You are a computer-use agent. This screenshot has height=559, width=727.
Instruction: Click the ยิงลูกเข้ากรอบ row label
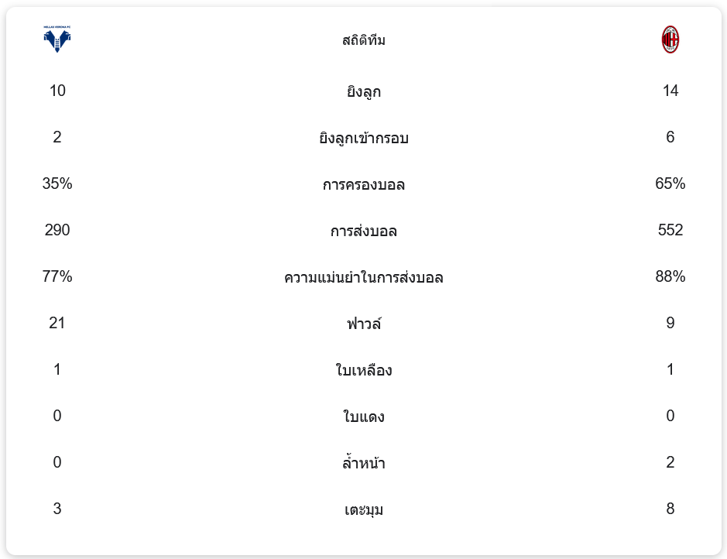click(364, 139)
